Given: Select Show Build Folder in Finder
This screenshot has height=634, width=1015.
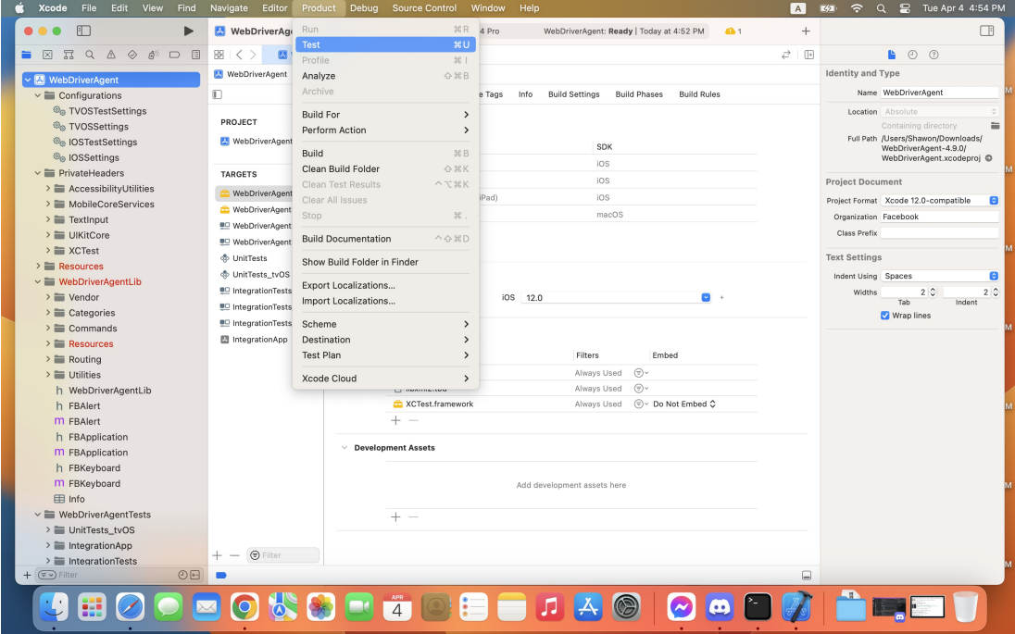Looking at the screenshot, I should 386,262.
